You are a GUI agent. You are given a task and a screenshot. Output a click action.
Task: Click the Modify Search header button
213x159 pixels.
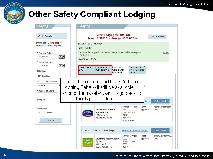tap(51, 36)
